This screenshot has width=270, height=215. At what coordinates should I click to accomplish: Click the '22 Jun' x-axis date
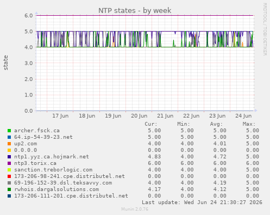191,116
